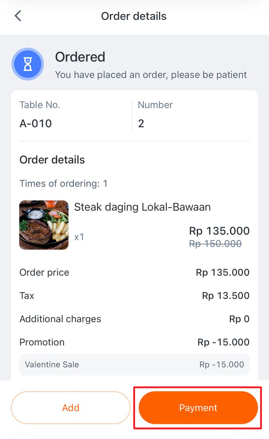Tap the struck-through Rp 150.000 price
The height and width of the screenshot is (439, 269).
(x=215, y=244)
